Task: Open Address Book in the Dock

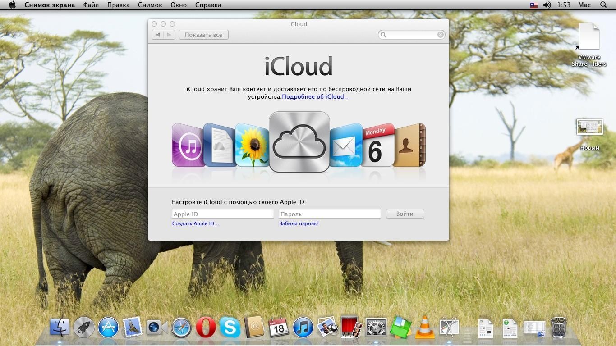Action: pos(254,328)
